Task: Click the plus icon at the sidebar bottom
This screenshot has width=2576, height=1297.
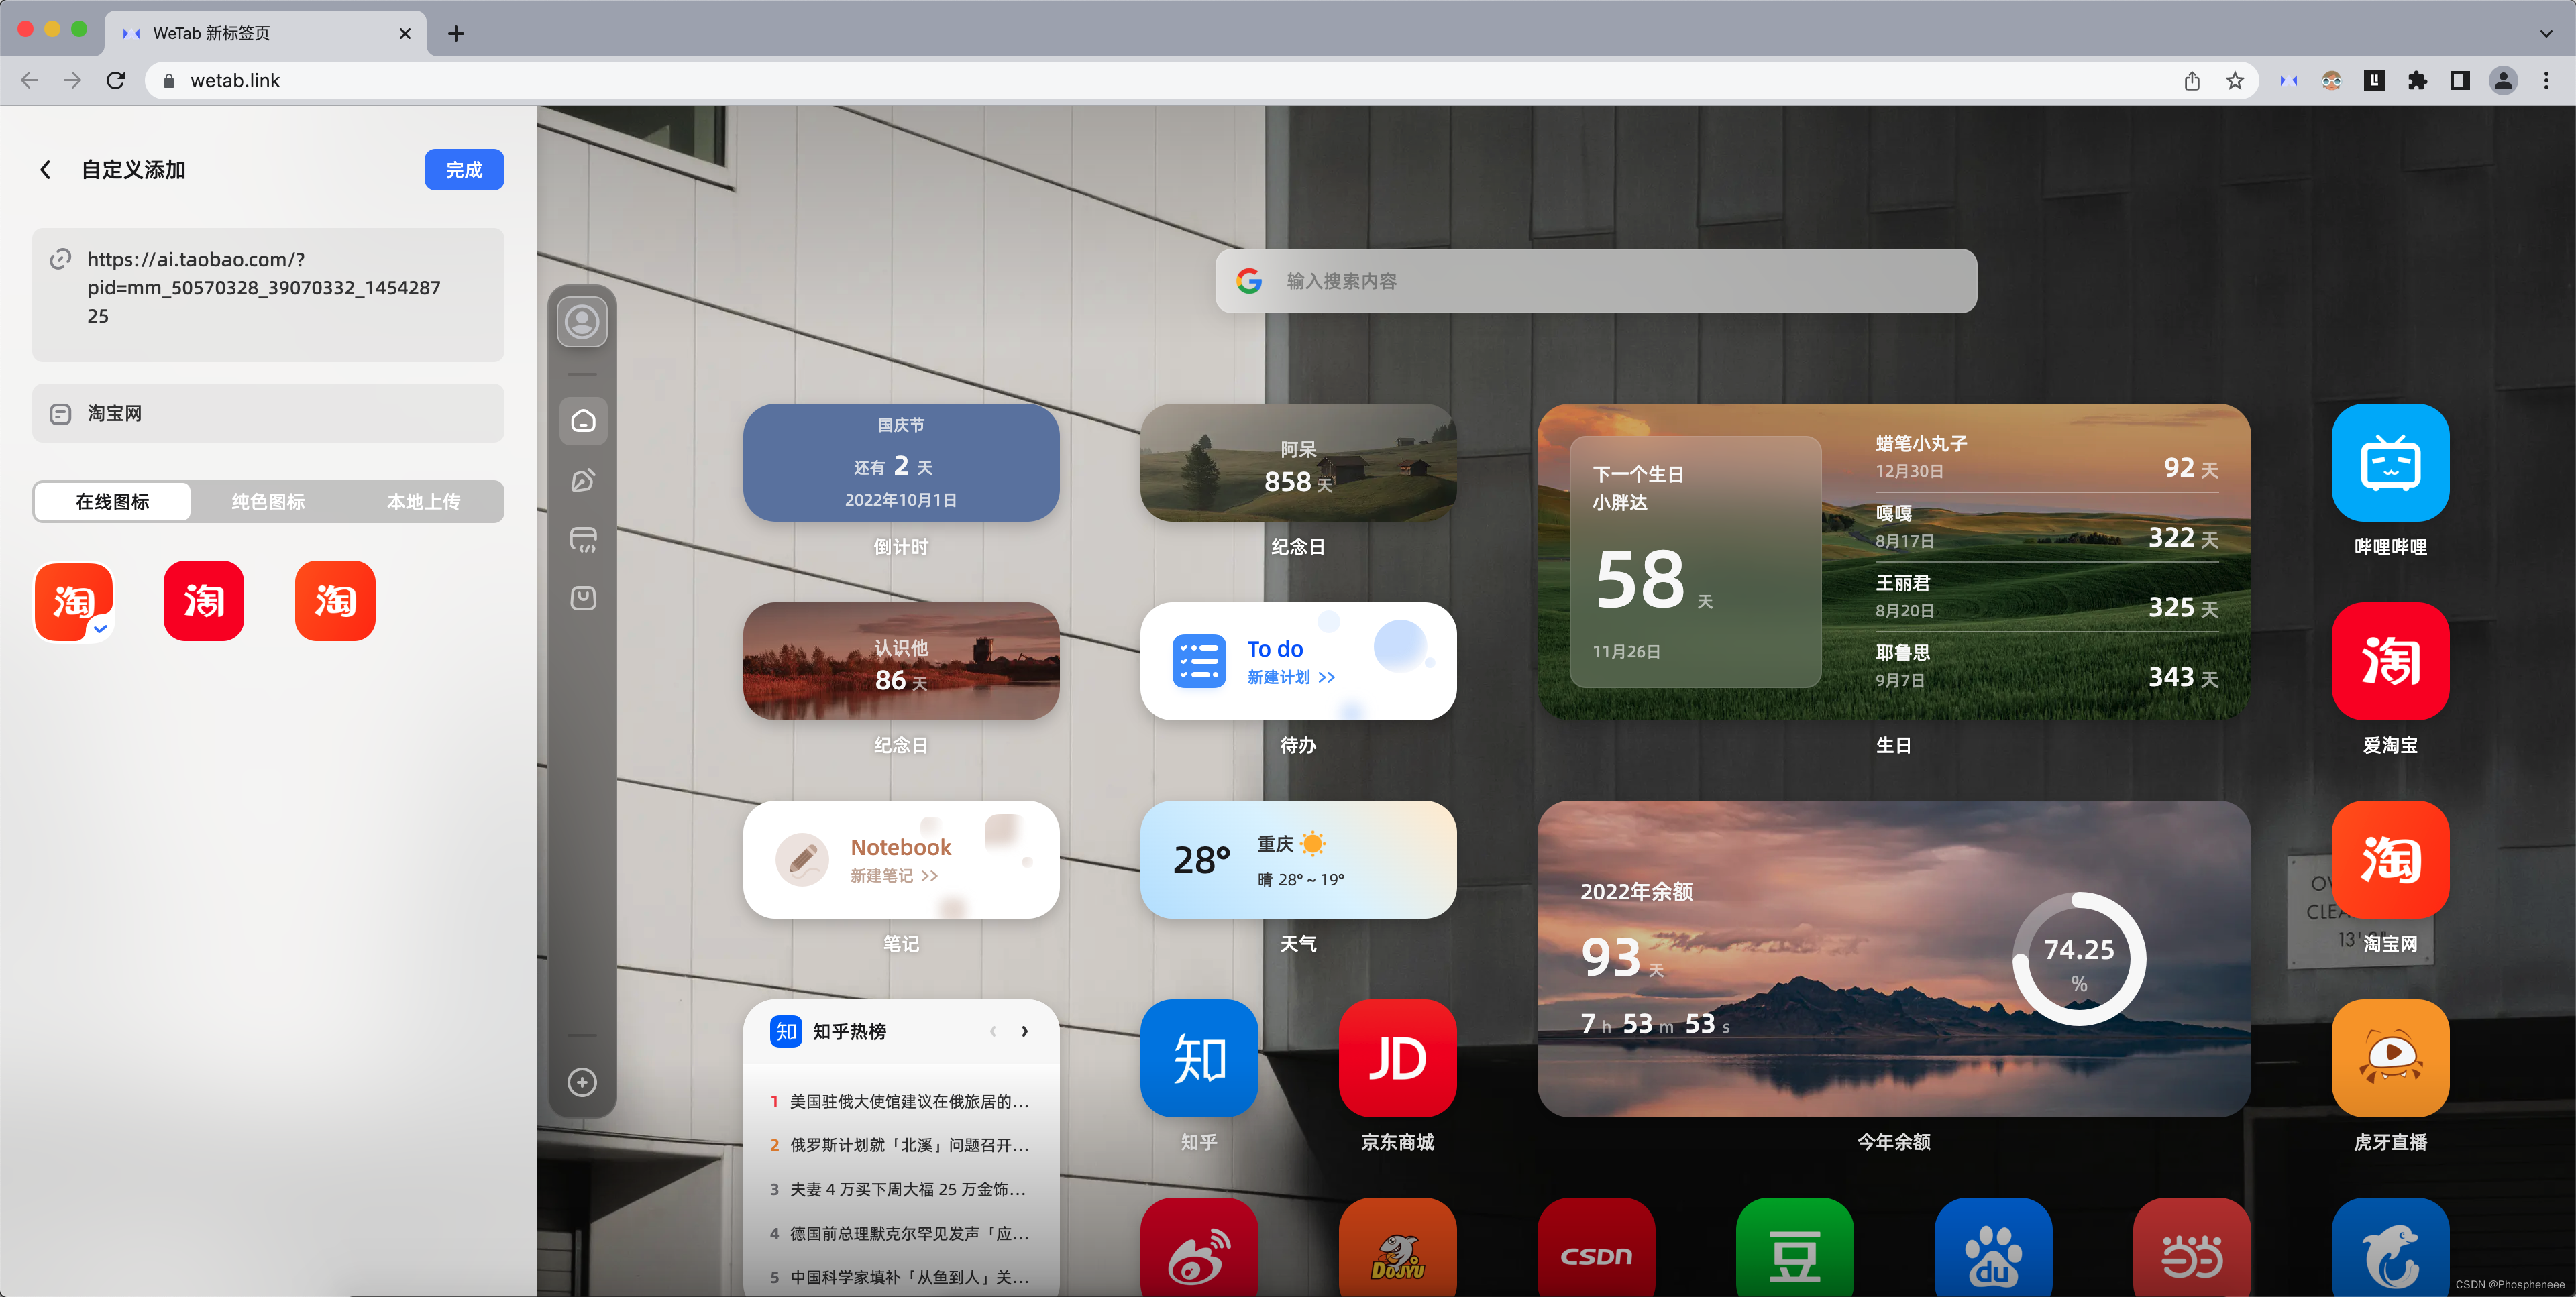Action: point(583,1082)
